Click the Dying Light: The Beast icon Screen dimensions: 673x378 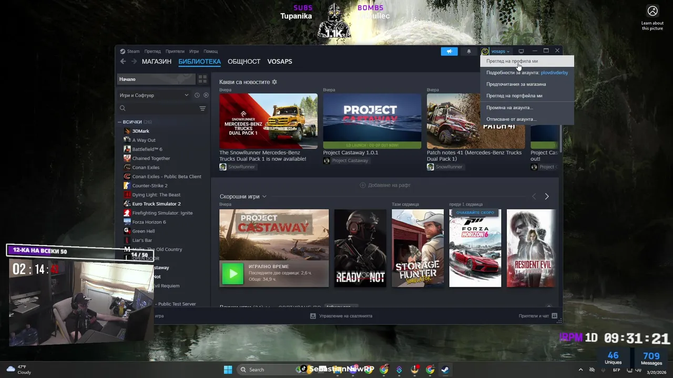[x=127, y=195]
